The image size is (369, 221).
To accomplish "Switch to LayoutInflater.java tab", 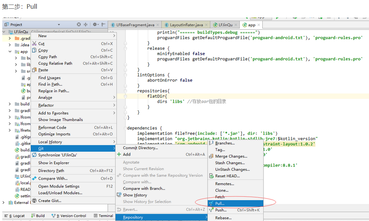I will point(186,25).
